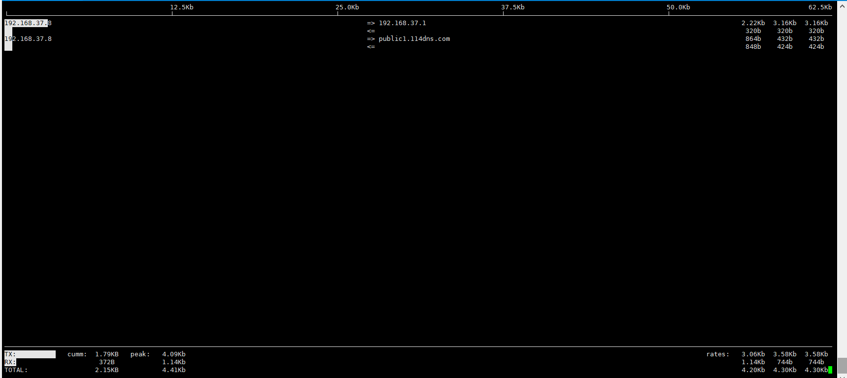Click the 1.79KB cumulative TX value

pos(107,354)
